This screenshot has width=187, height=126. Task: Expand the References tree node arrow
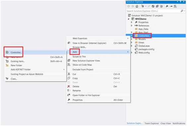[131, 26]
